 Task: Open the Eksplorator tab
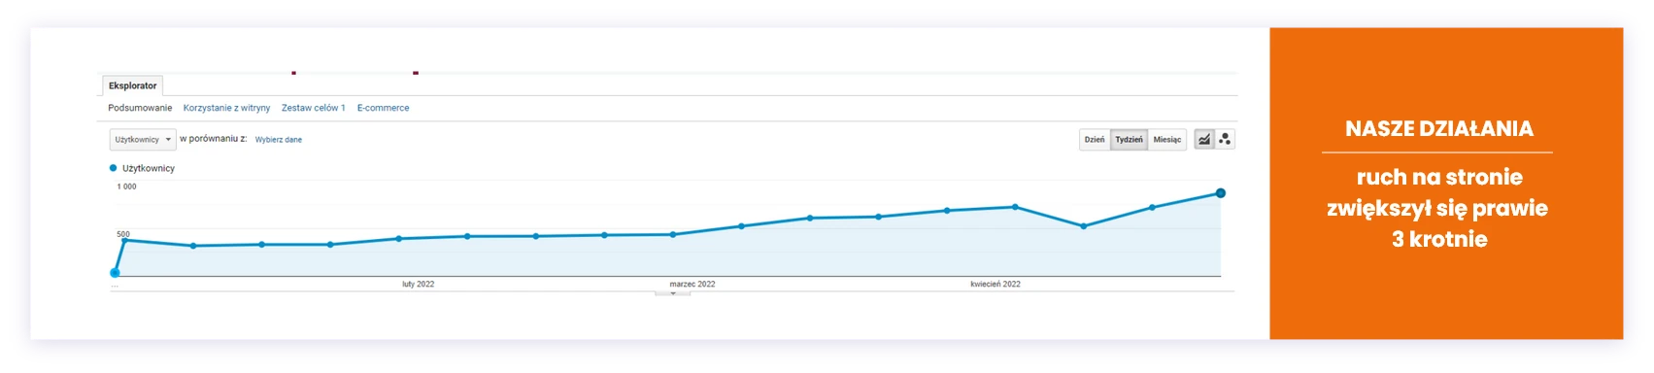point(133,85)
